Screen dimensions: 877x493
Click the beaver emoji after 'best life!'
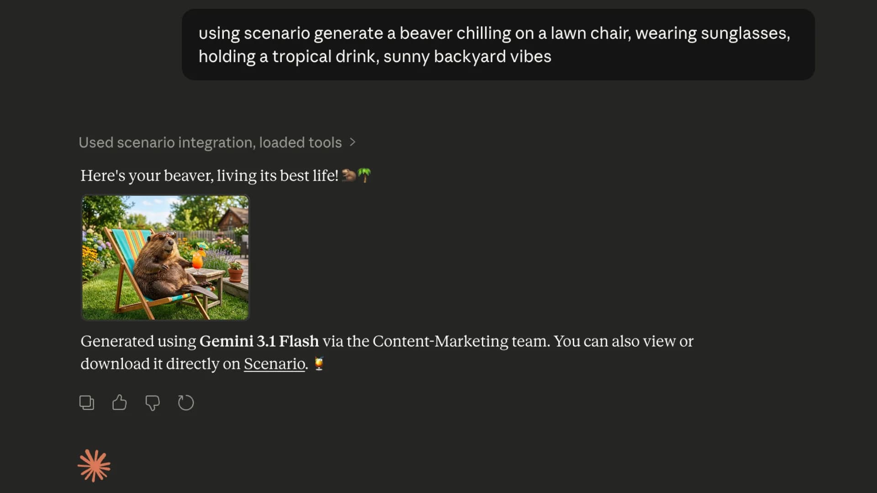(x=349, y=175)
